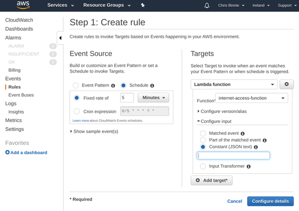The width and height of the screenshot is (299, 211).
Task: Open the OK state filter
Action: (11, 62)
